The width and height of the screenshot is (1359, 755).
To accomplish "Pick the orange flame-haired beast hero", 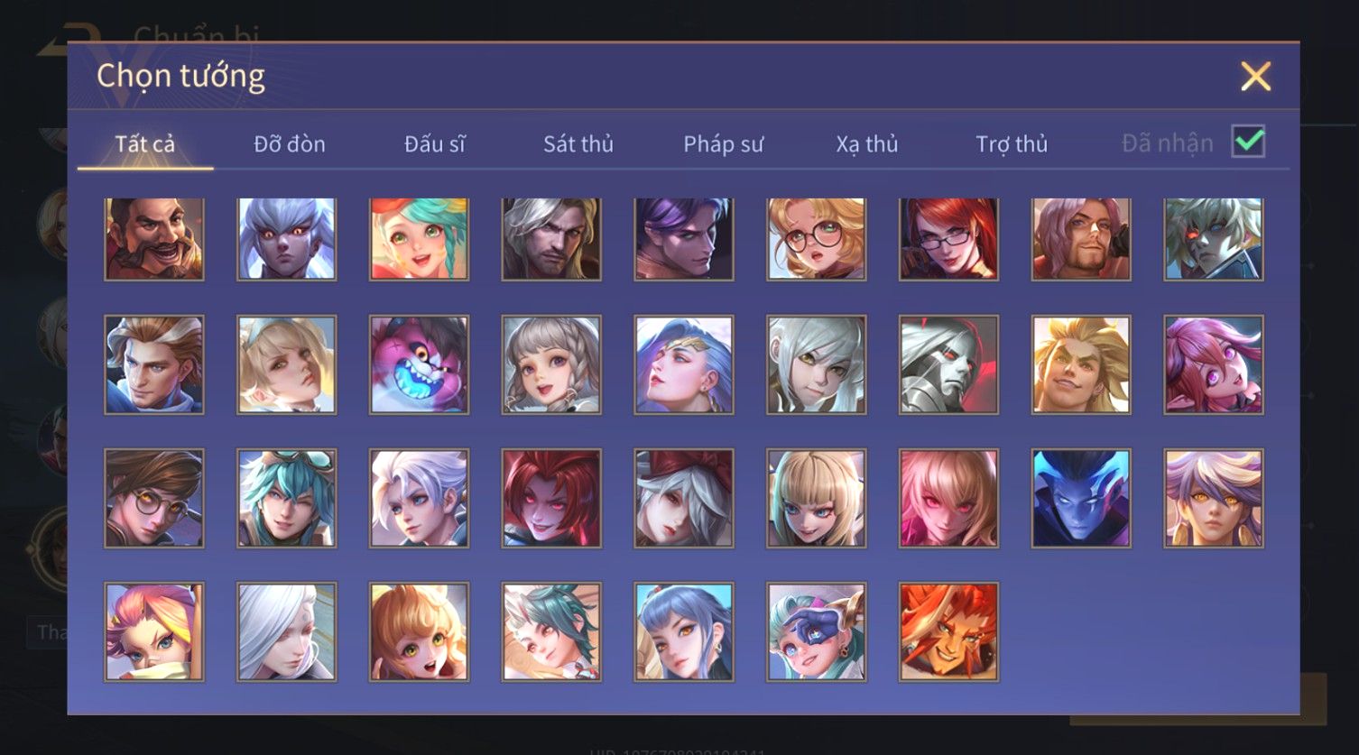I will [948, 631].
